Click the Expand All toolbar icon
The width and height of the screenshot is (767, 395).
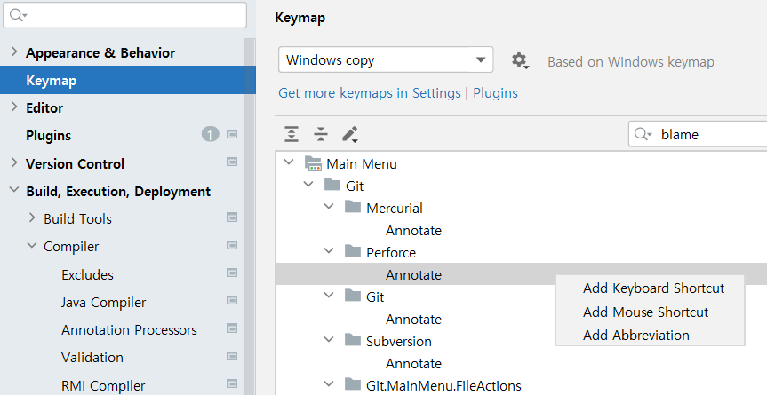coord(292,134)
